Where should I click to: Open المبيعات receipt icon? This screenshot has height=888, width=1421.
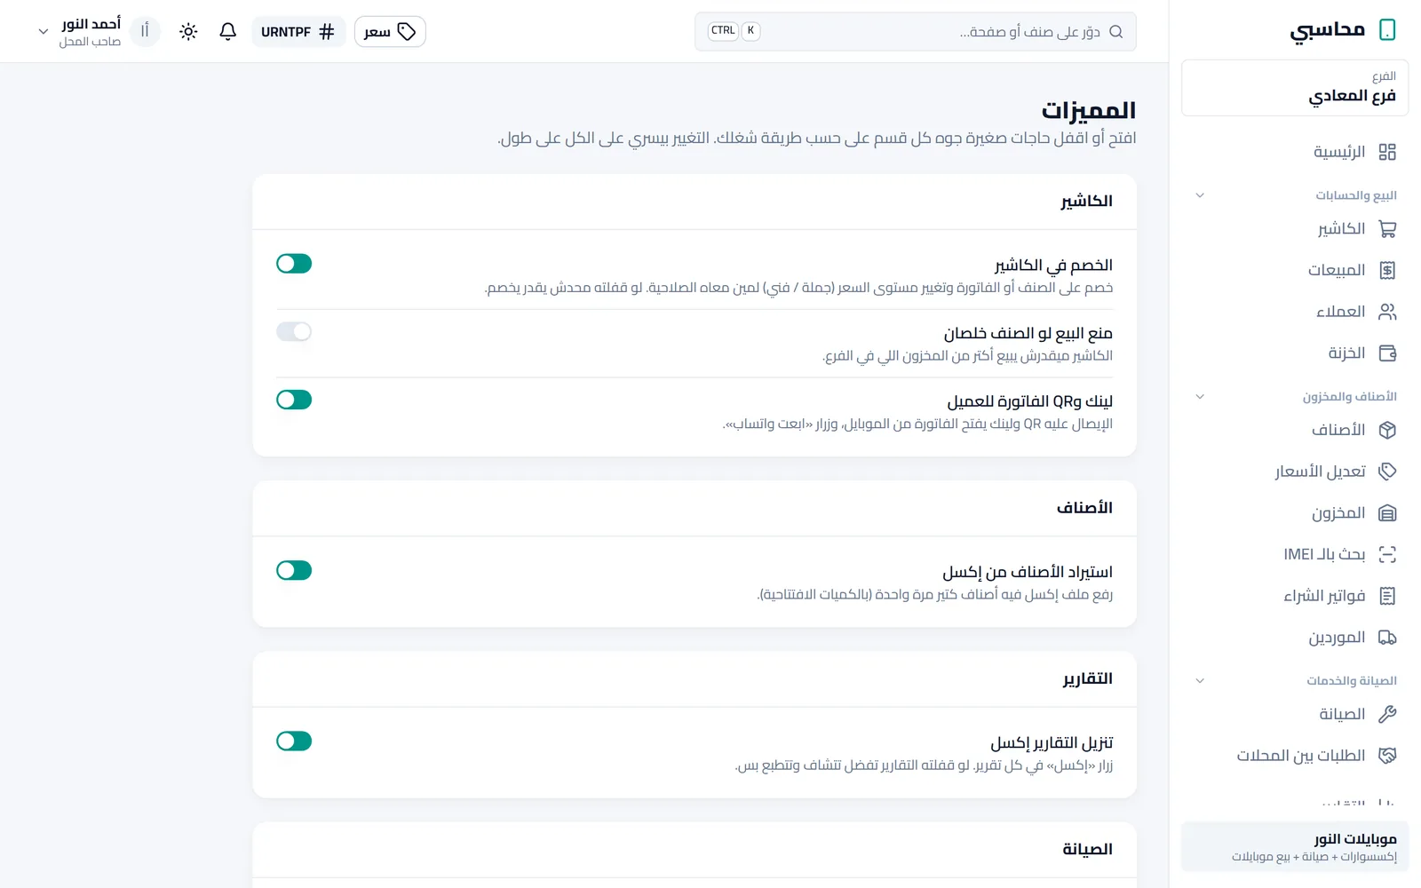(x=1387, y=270)
